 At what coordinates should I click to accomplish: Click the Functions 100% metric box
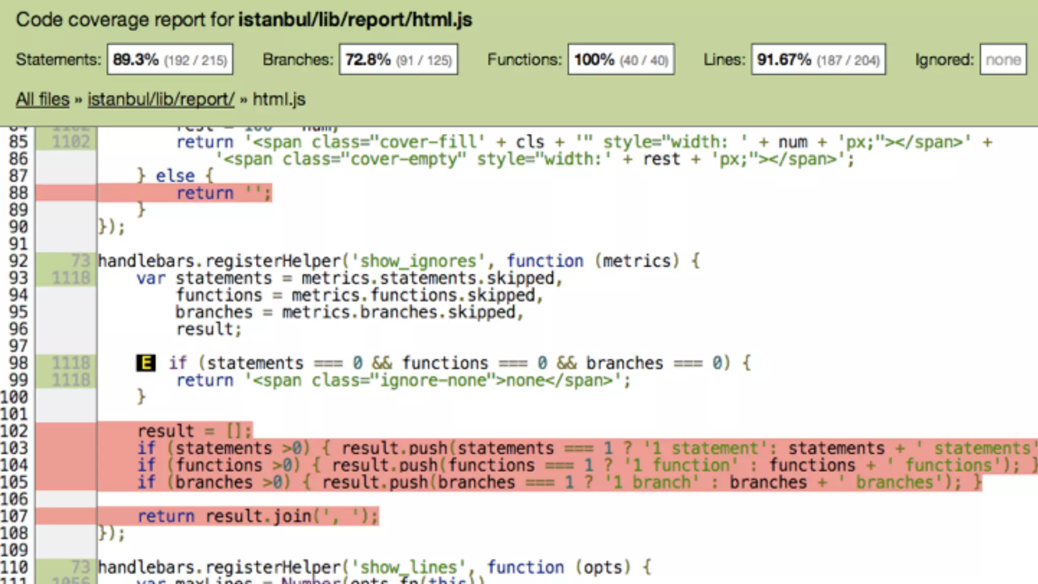[x=621, y=60]
